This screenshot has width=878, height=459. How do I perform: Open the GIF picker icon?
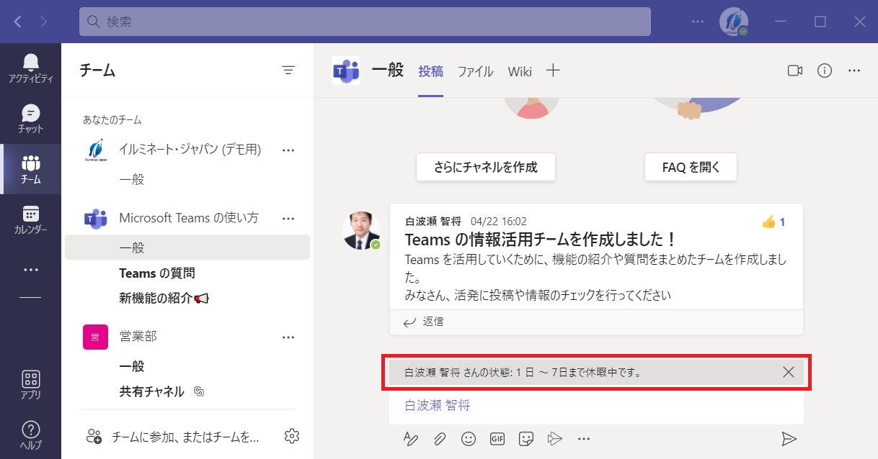(x=497, y=438)
